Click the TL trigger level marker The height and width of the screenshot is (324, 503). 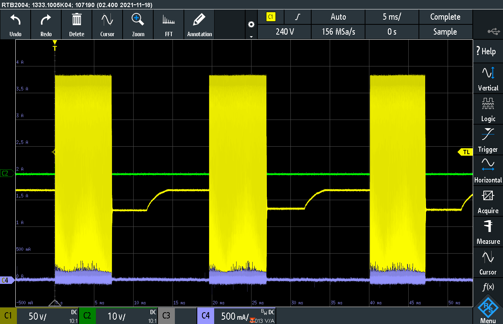click(x=465, y=152)
